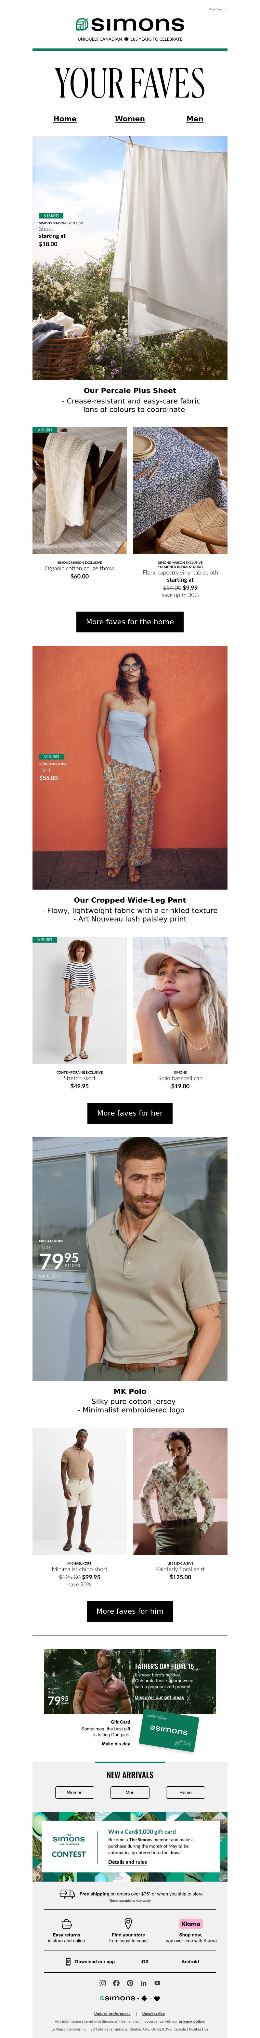Select Women under New Arrivals
Viewport: 260px width, 2038px height.
pos(74,1793)
